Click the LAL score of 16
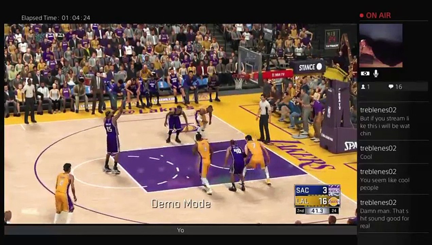 (x=323, y=201)
